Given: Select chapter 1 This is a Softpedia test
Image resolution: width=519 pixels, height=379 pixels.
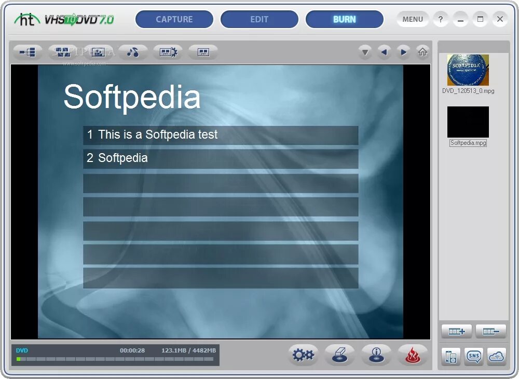Looking at the screenshot, I should coord(221,135).
